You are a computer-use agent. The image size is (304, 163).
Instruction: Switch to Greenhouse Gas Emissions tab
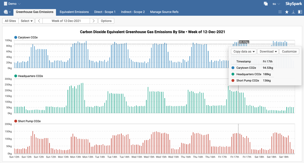(34, 12)
